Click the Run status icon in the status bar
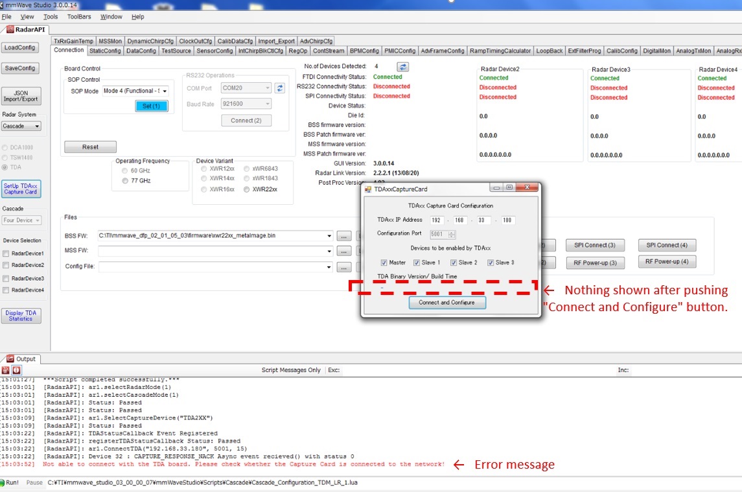This screenshot has width=742, height=492. (5, 483)
